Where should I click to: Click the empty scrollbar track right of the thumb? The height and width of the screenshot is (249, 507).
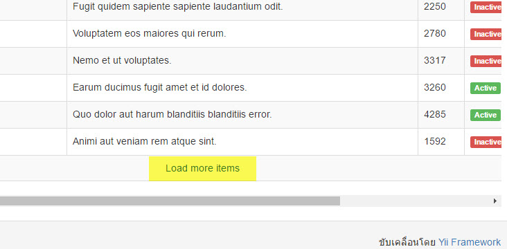pyautogui.click(x=415, y=201)
